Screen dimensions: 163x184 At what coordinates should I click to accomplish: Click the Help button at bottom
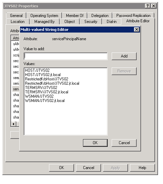tap(142, 168)
